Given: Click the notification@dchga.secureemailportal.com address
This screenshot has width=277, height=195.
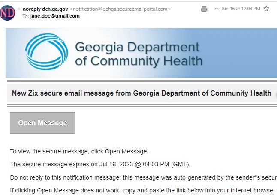Looking at the screenshot, I should tap(120, 9).
